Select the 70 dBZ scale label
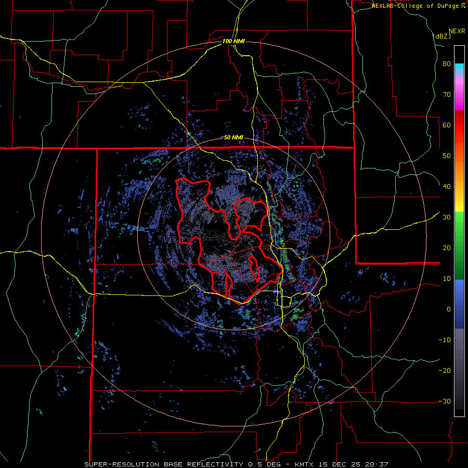 [x=447, y=95]
